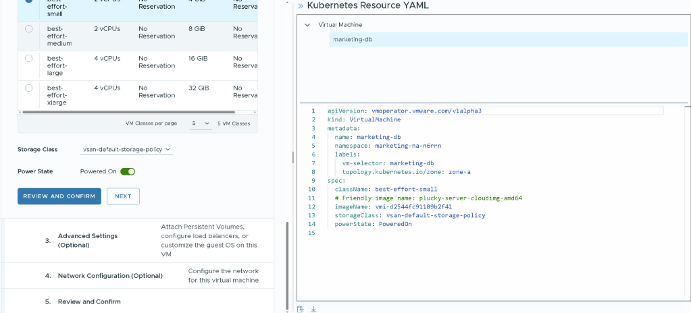Image resolution: width=691 pixels, height=313 pixels.
Task: Select marketing-db in the resource tree
Action: [x=353, y=40]
